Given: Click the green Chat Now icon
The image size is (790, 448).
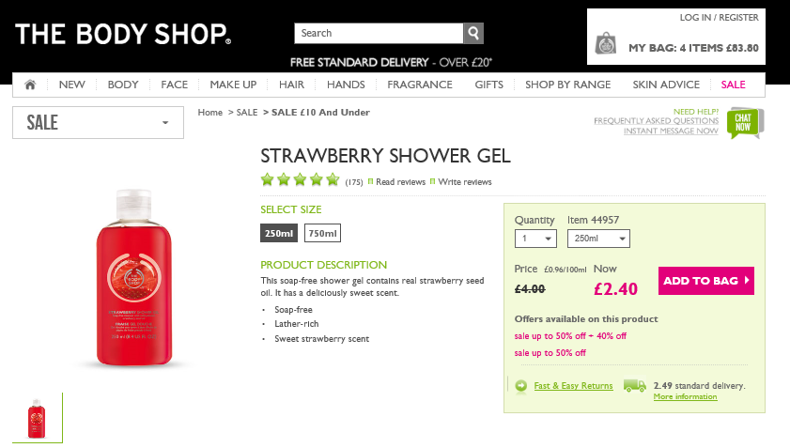Looking at the screenshot, I should pyautogui.click(x=744, y=123).
